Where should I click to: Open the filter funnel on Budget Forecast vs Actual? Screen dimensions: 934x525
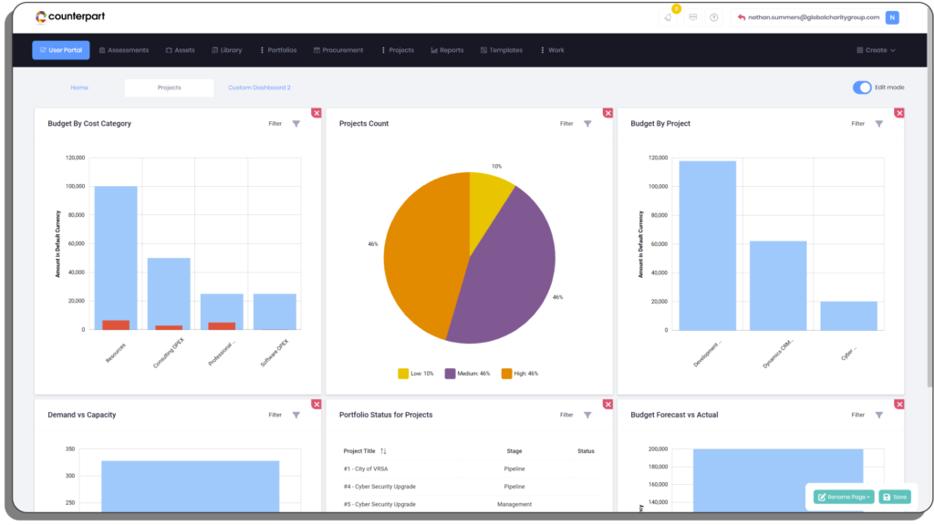(878, 414)
